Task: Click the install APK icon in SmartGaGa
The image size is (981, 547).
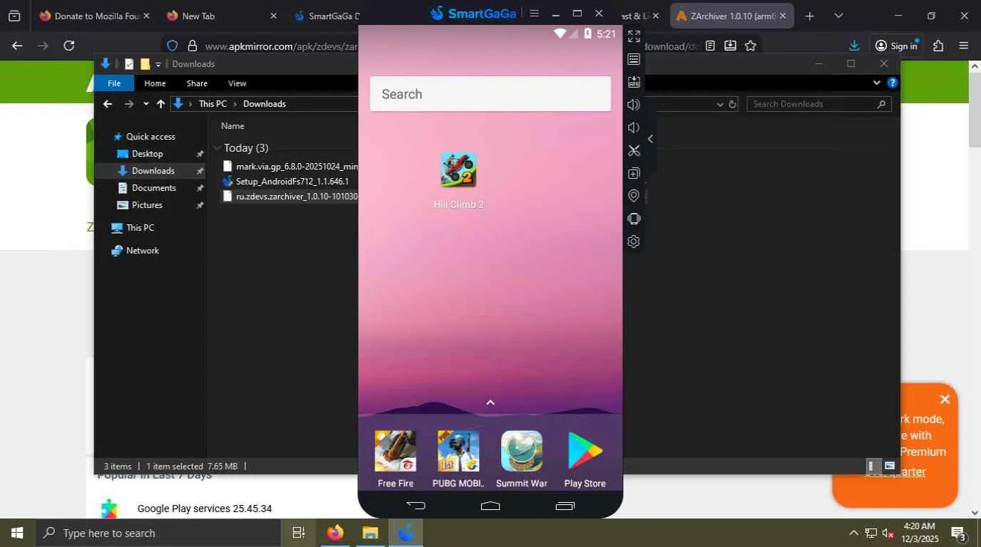Action: pyautogui.click(x=634, y=82)
